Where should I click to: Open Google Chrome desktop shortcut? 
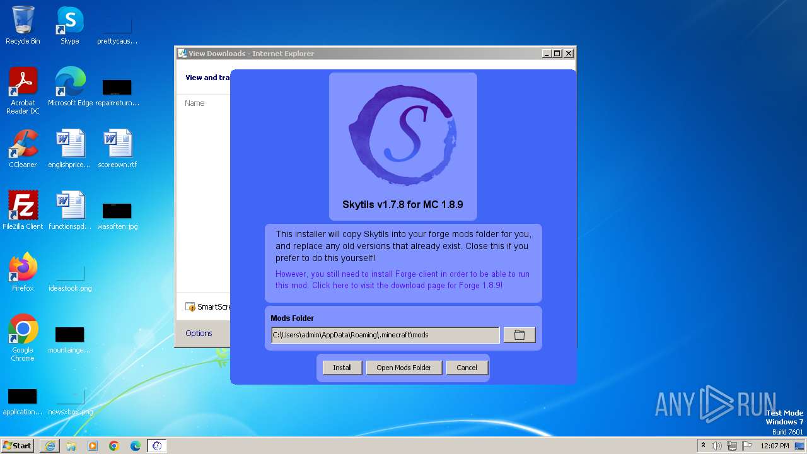(23, 338)
